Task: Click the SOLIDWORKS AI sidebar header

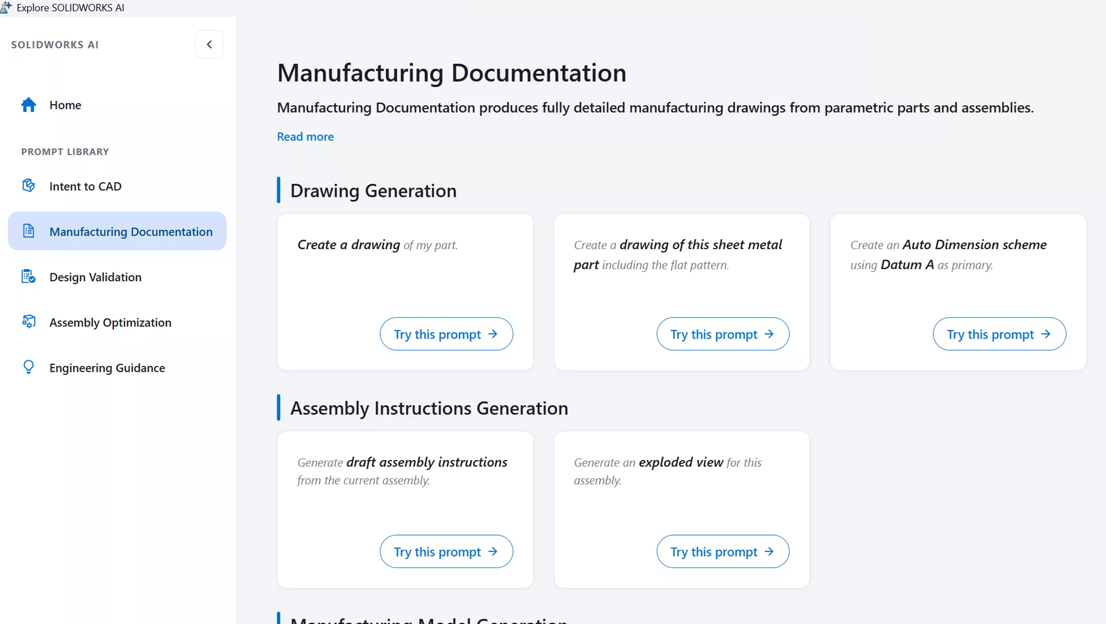Action: pyautogui.click(x=55, y=44)
